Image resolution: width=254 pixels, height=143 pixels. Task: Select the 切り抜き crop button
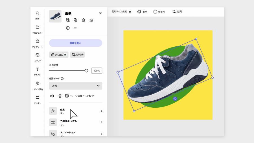pyautogui.click(x=77, y=55)
